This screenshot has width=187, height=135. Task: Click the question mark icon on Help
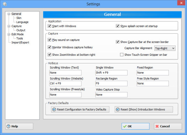pos(9,126)
